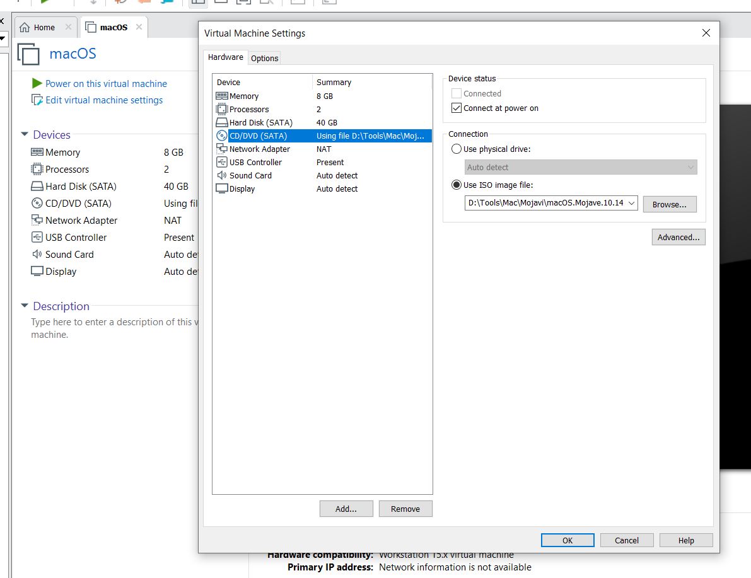751x578 pixels.
Task: Click green play icon to power on VM
Action: coord(37,83)
